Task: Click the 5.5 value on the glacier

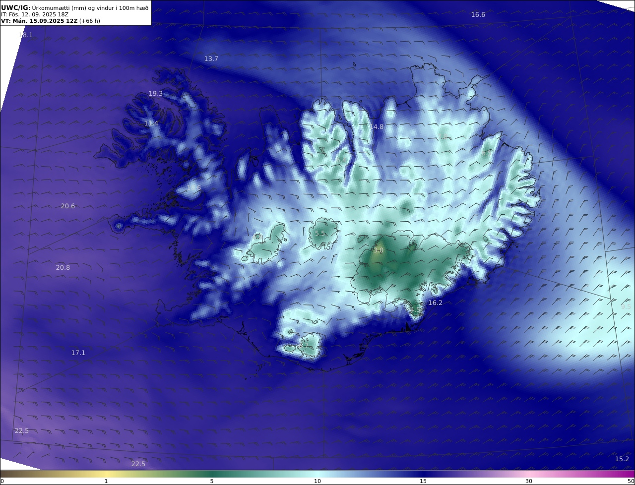Action: pos(320,233)
